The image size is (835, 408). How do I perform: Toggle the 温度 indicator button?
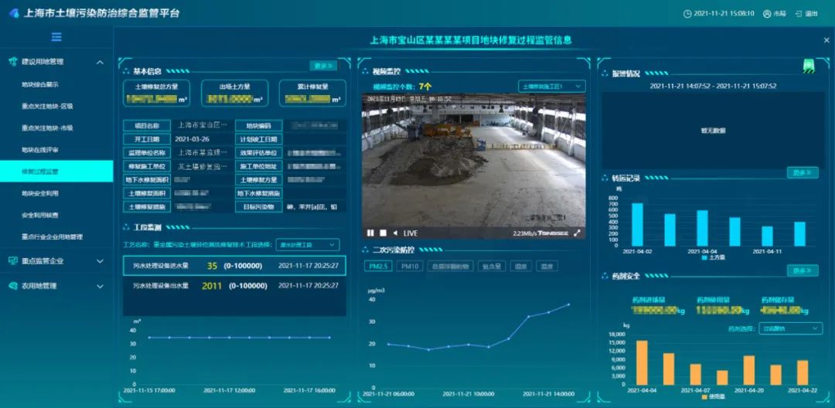point(547,266)
